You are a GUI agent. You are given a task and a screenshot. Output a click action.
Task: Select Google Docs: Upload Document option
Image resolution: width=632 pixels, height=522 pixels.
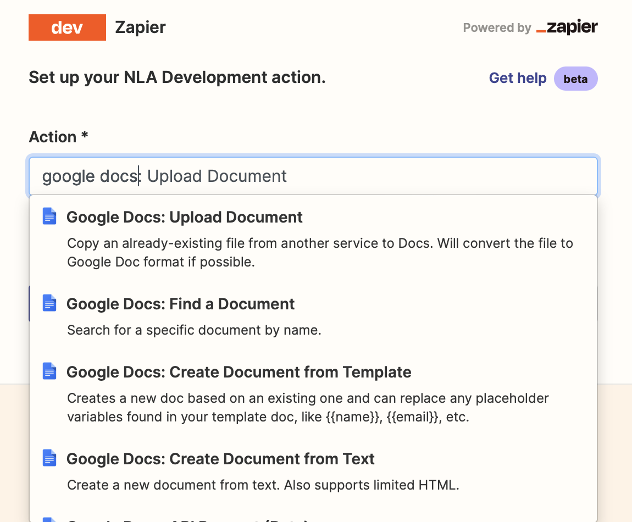(313, 238)
